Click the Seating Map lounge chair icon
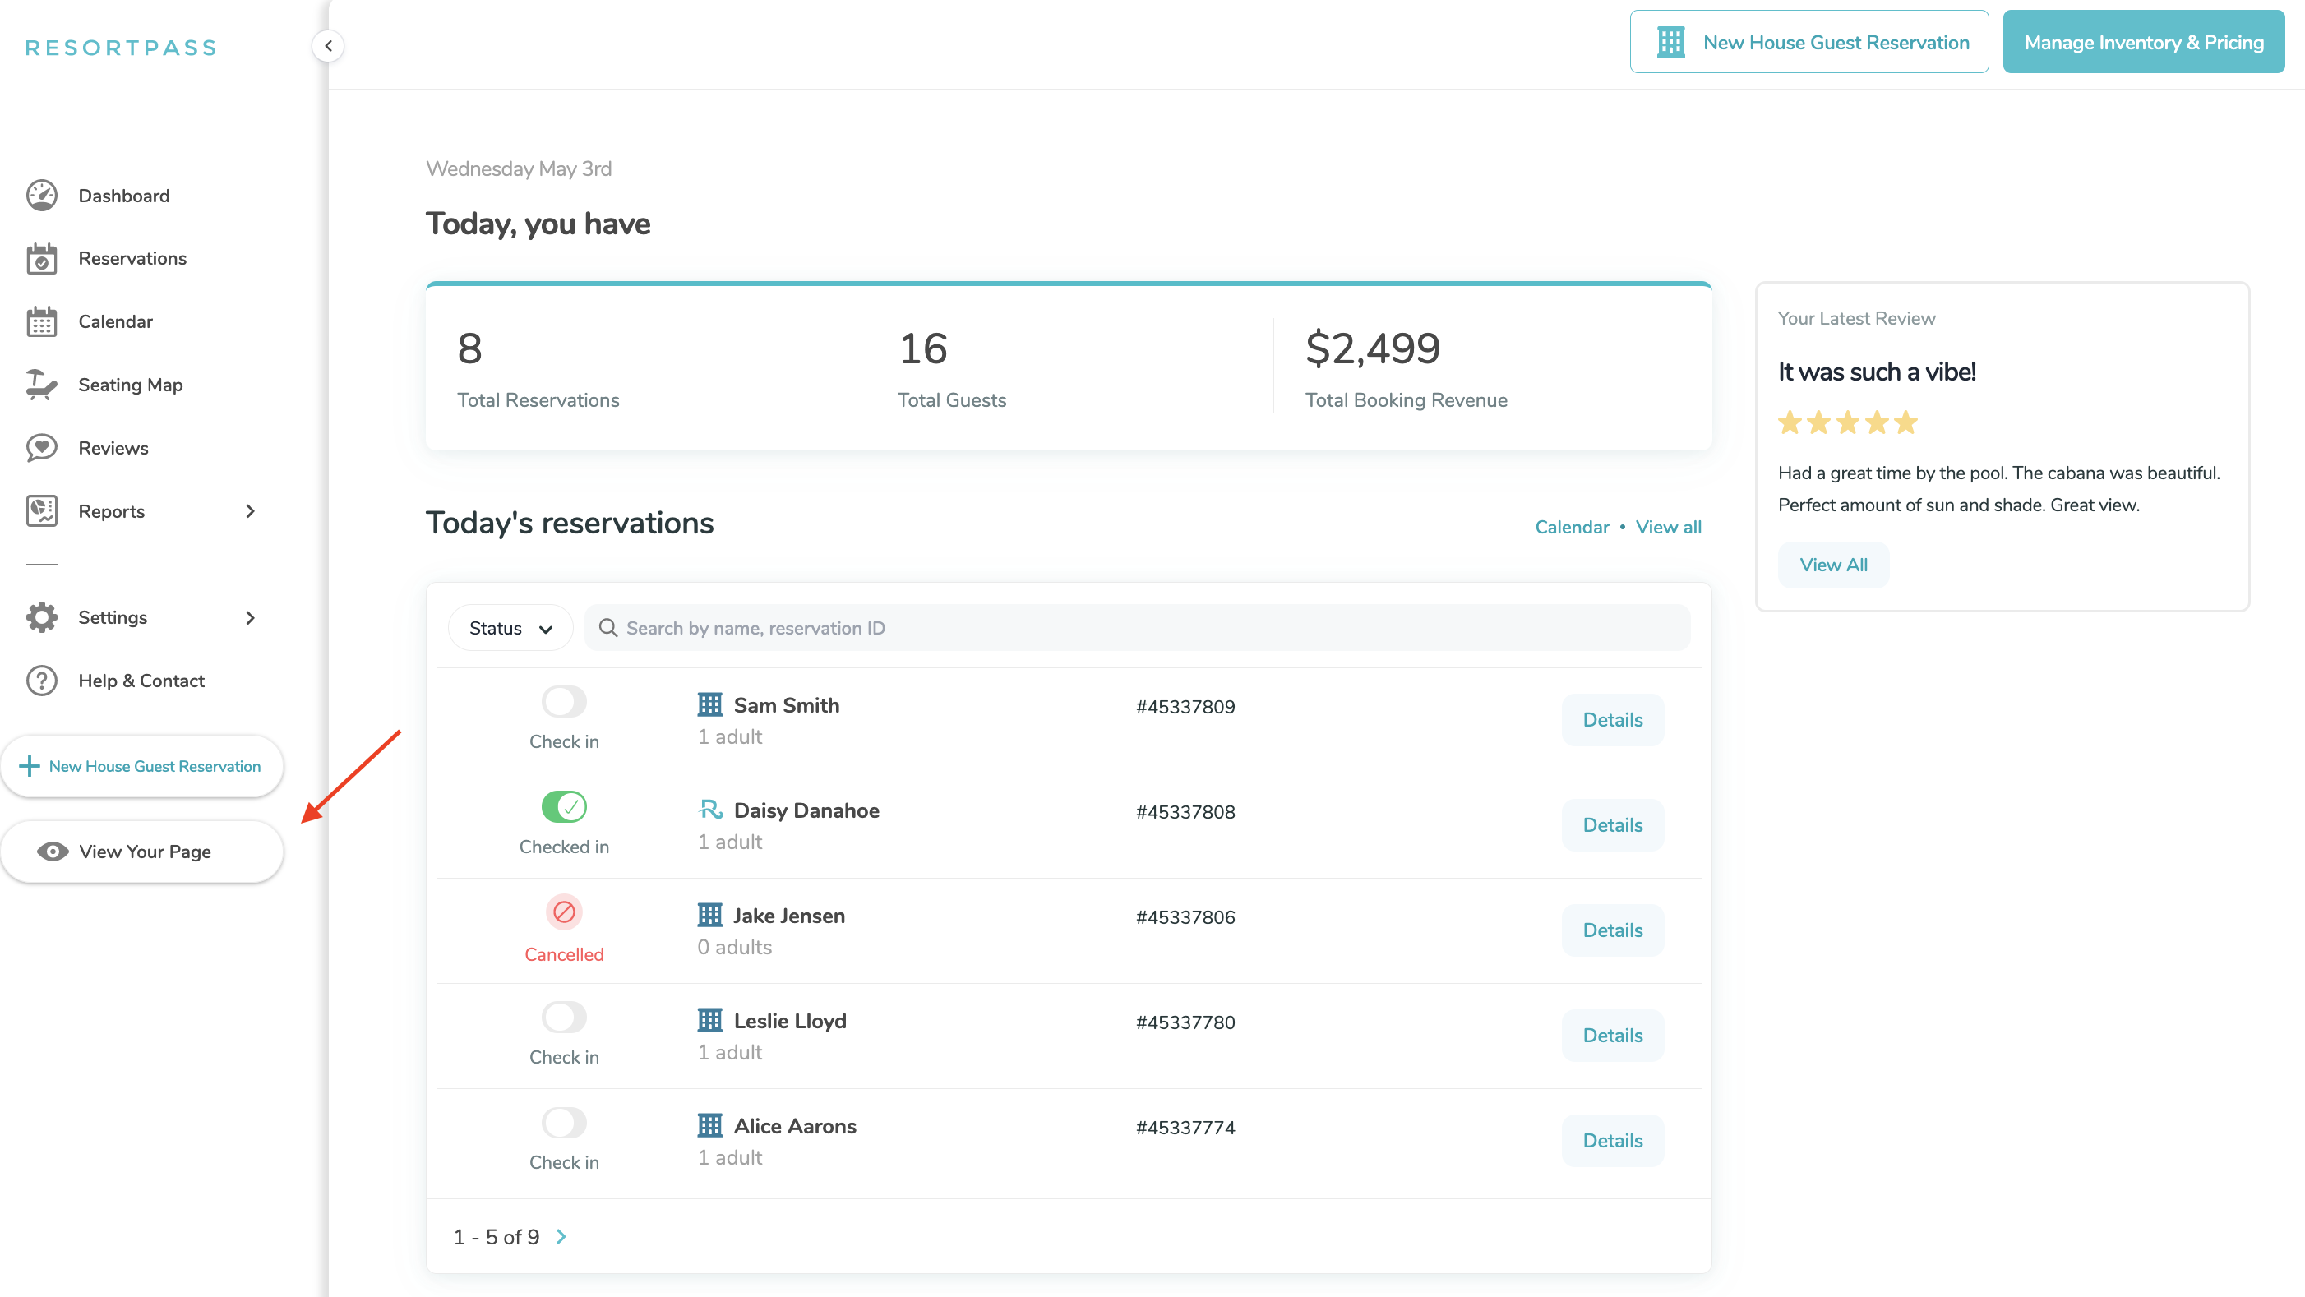 point(41,385)
